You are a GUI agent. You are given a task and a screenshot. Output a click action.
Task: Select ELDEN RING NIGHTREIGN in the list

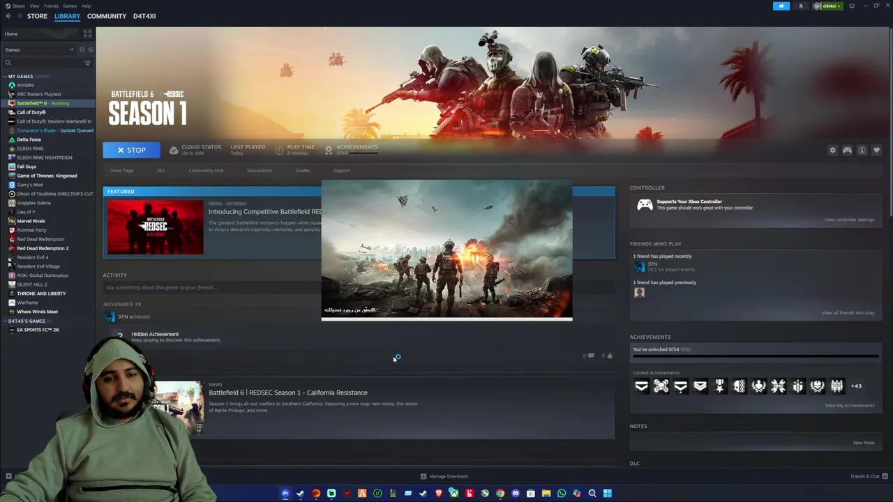coord(44,158)
